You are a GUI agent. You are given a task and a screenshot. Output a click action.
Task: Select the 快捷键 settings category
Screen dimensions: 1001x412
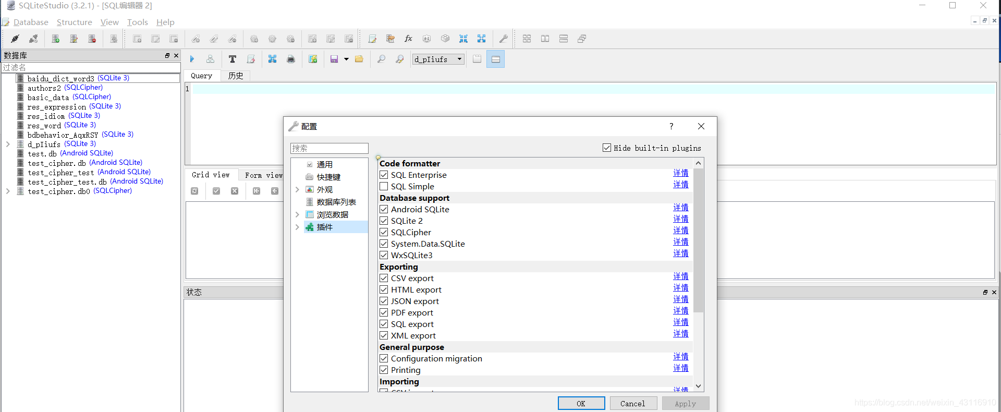(328, 177)
